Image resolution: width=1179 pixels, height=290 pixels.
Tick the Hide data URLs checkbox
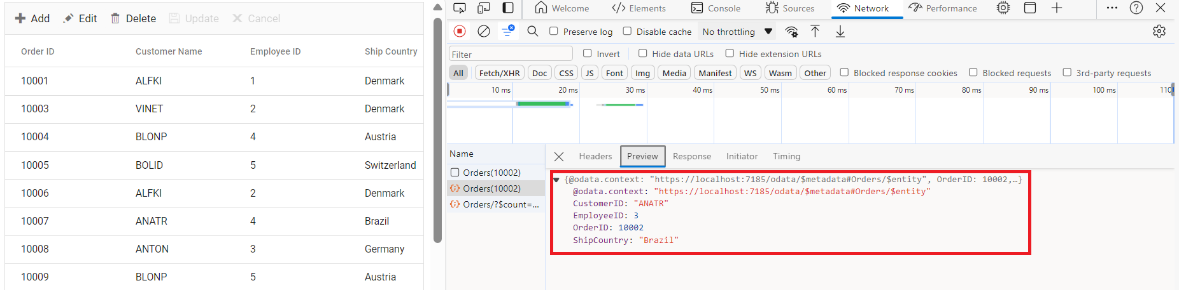642,54
